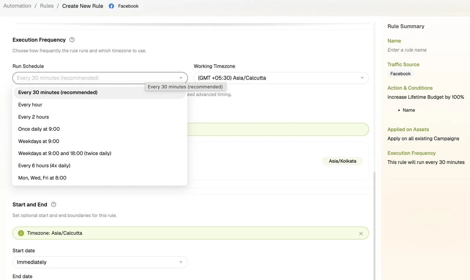Go to Automation in the breadcrumb
Screen dimensions: 470x280
[17, 6]
